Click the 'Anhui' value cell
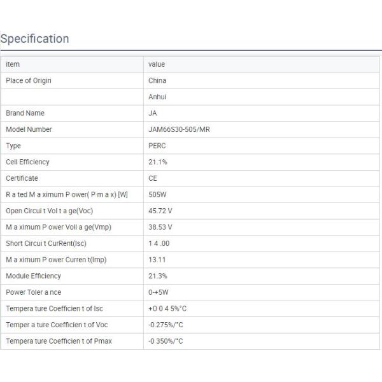Image resolution: width=382 pixels, height=382 pixels. click(x=157, y=97)
